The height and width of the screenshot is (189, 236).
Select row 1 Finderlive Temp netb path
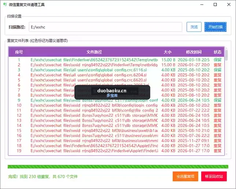(116, 60)
